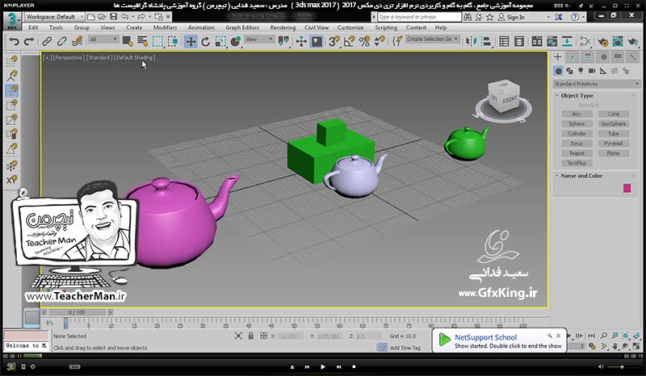Viewport: 646px width, 376px height.
Task: Click the Default Shading viewport label
Action: tap(135, 57)
